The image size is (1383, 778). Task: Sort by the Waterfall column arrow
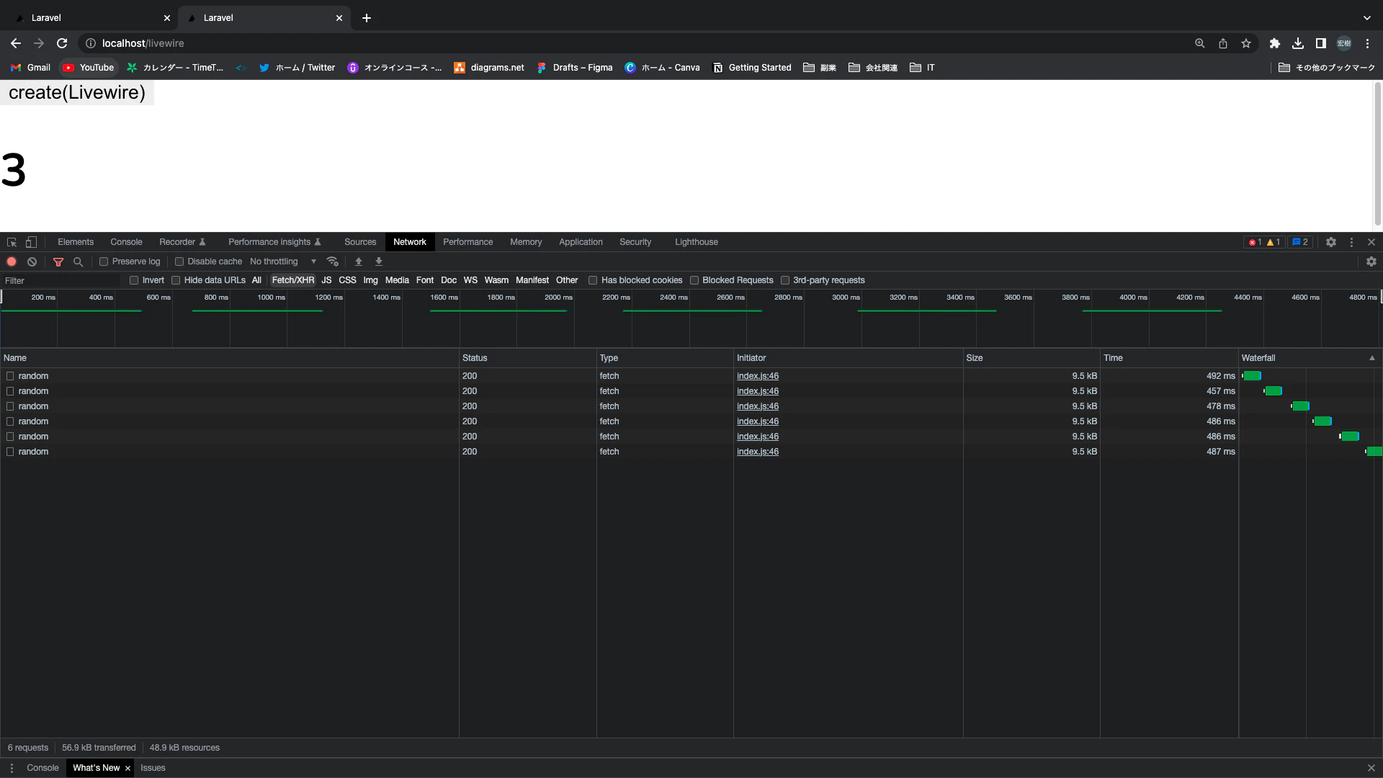tap(1372, 358)
